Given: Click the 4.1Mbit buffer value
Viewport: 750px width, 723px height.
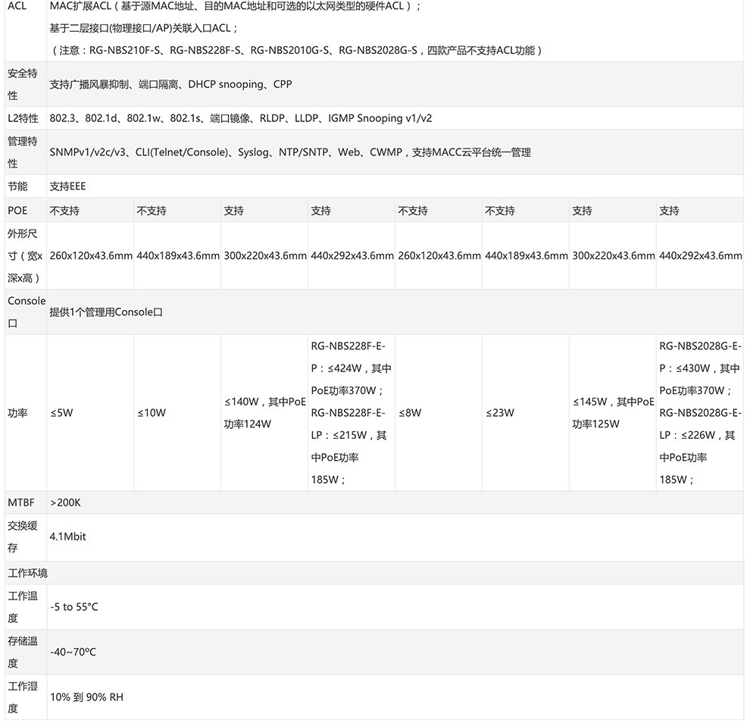Looking at the screenshot, I should (67, 537).
